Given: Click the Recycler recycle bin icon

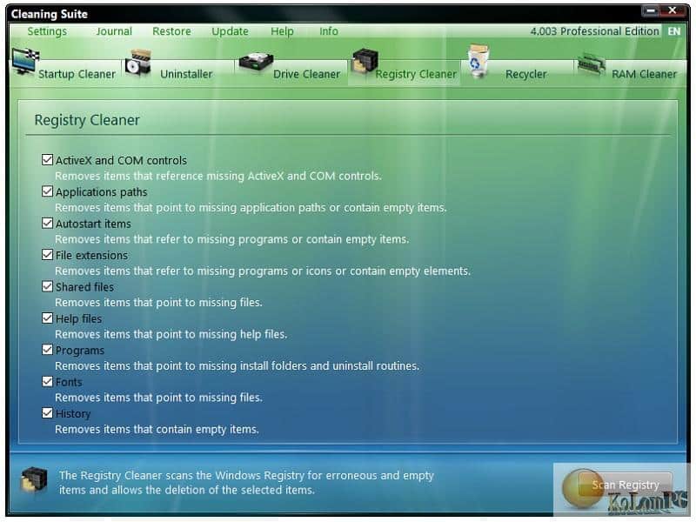Looking at the screenshot, I should (478, 60).
